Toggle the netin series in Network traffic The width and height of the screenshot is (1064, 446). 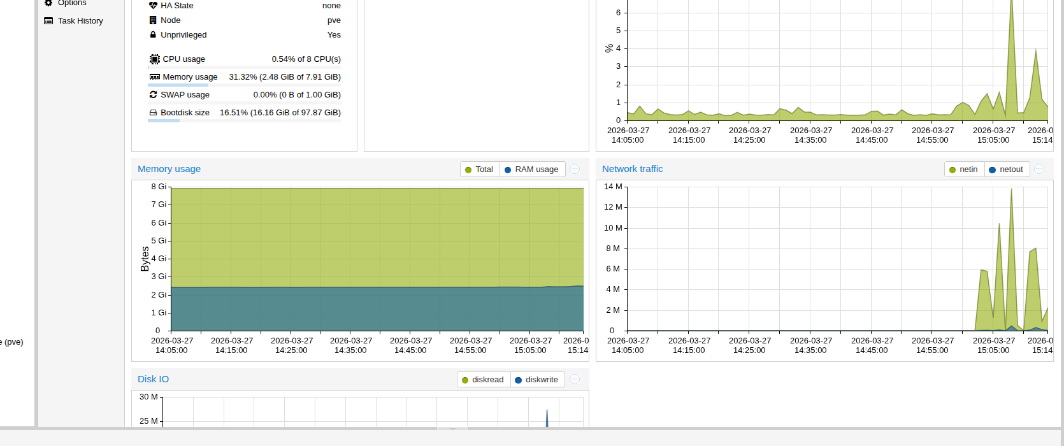point(964,169)
